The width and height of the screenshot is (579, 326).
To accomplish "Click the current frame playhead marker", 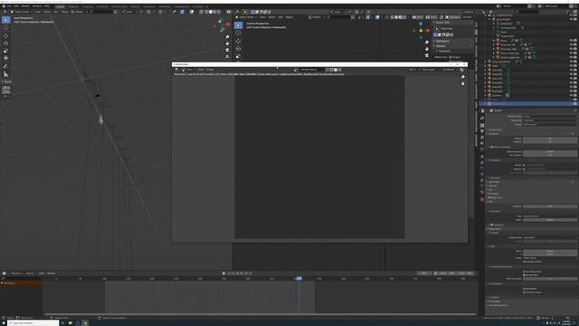I will coord(299,278).
